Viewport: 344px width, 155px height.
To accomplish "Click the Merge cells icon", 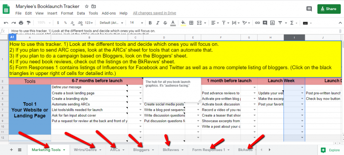I will 199,23.
